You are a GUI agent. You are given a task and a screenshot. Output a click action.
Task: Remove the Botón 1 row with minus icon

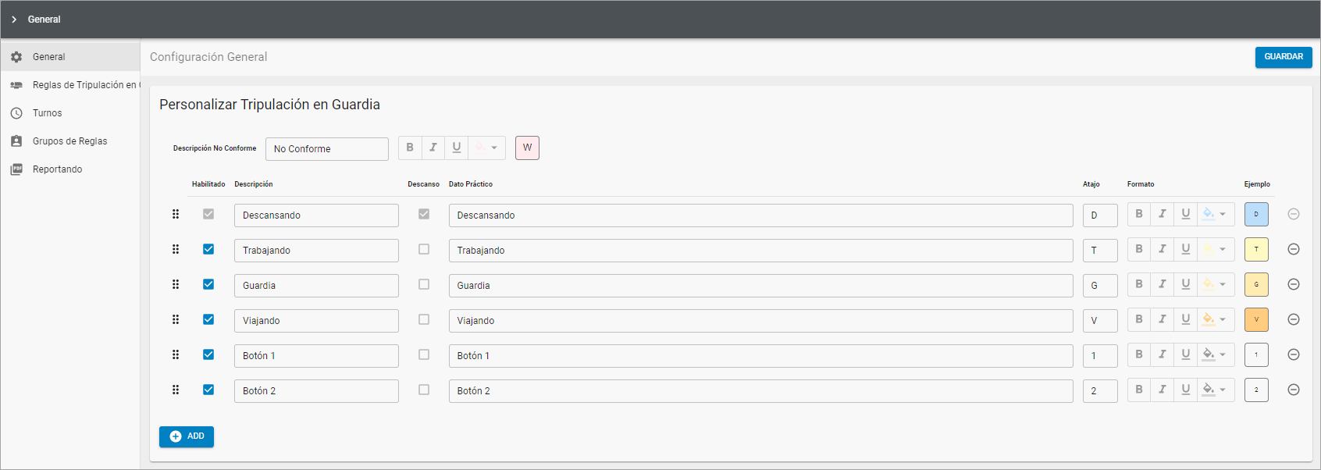tap(1294, 354)
